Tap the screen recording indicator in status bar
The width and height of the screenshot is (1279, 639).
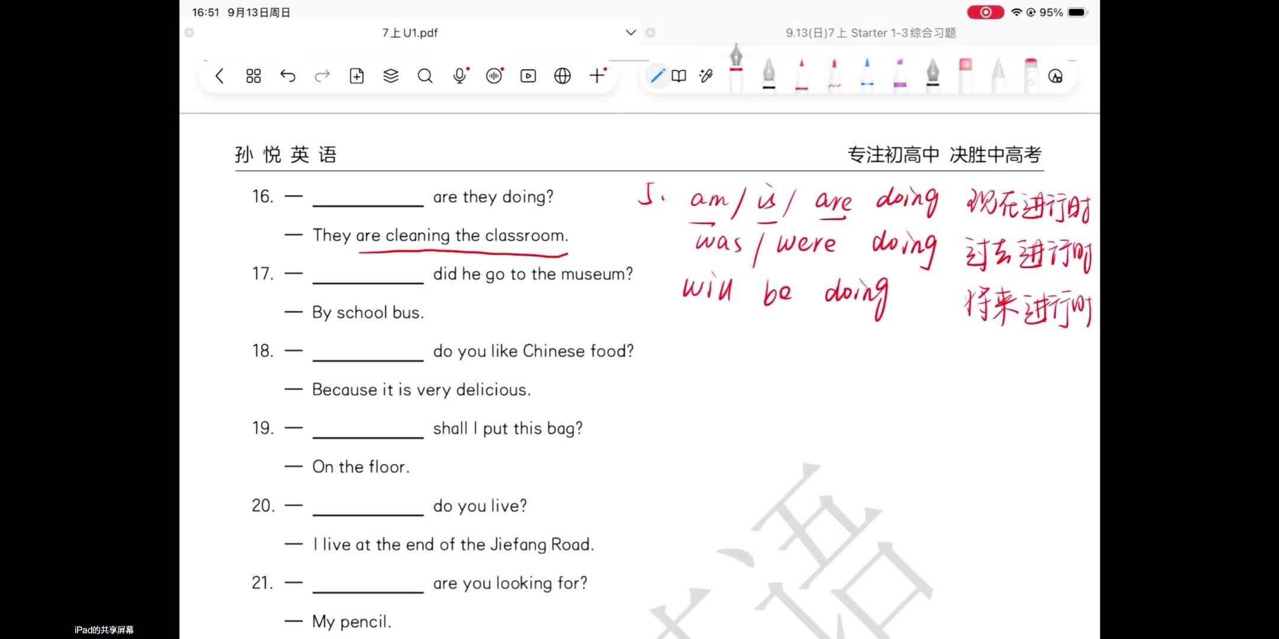coord(985,12)
